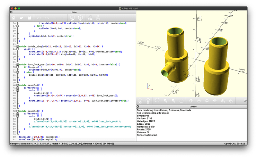Switch to the Back view cube icon

(x=231, y=101)
